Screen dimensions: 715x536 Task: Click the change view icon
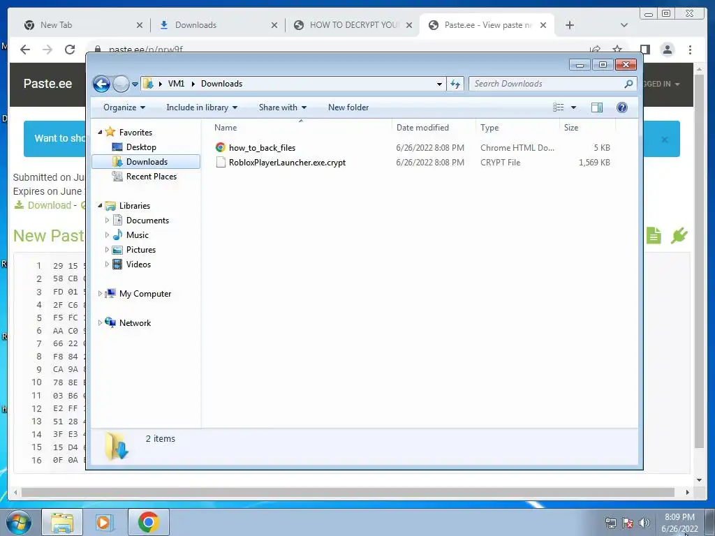558,107
